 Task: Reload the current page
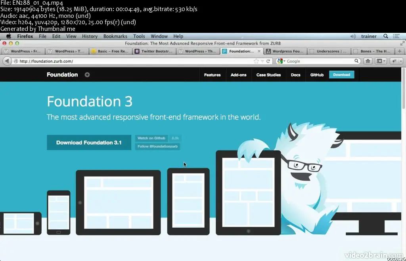coord(268,61)
